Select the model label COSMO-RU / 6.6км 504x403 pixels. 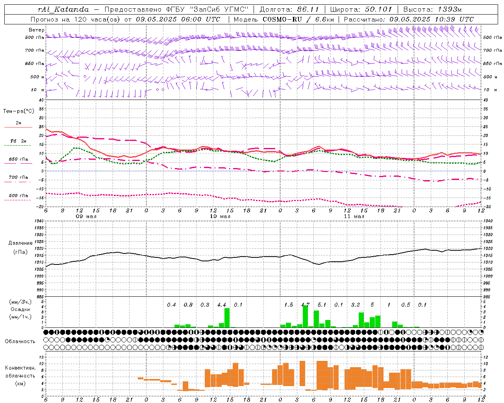point(298,19)
